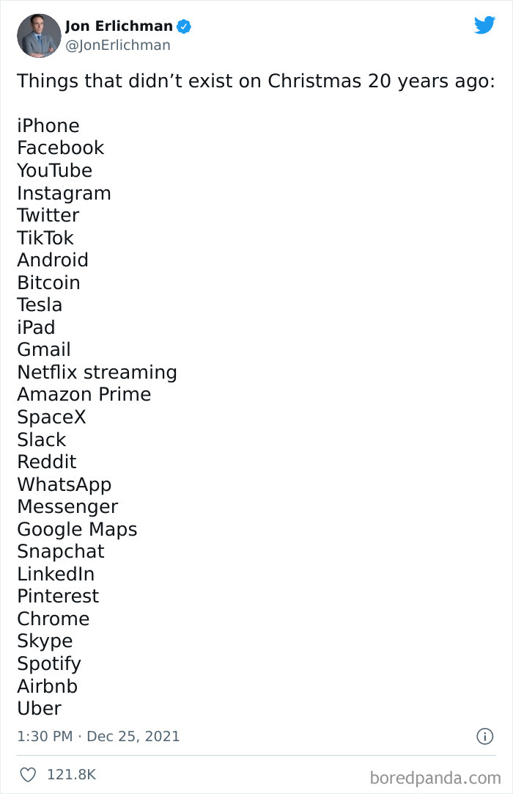Open Jon Erlichman's profile picture

(39, 35)
